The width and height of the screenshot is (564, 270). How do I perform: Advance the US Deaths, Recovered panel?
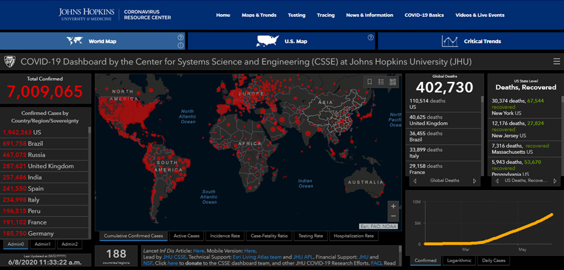(557, 181)
